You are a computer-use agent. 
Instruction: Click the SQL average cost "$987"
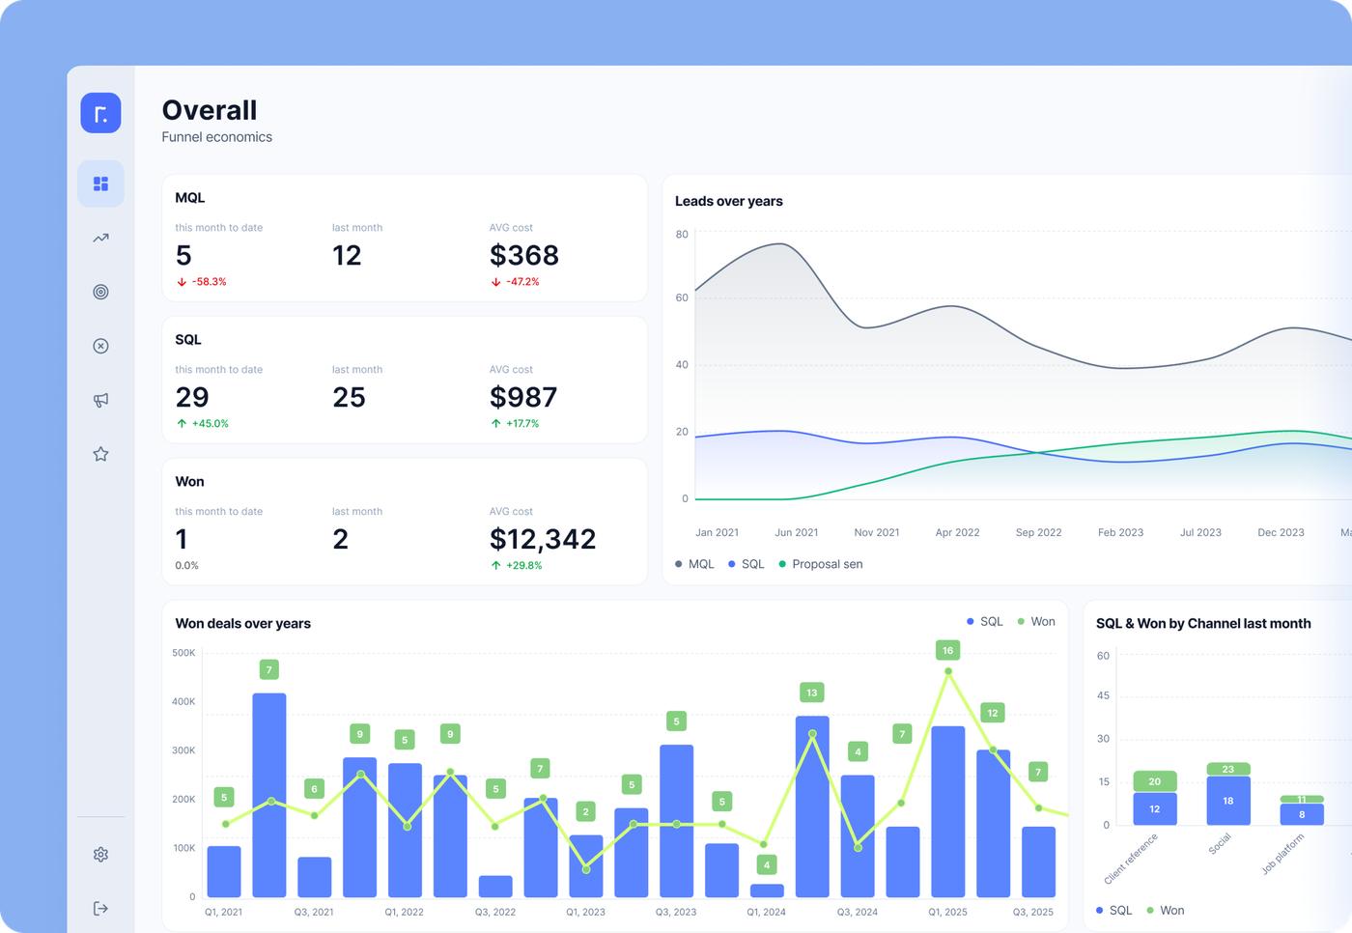[x=523, y=397]
